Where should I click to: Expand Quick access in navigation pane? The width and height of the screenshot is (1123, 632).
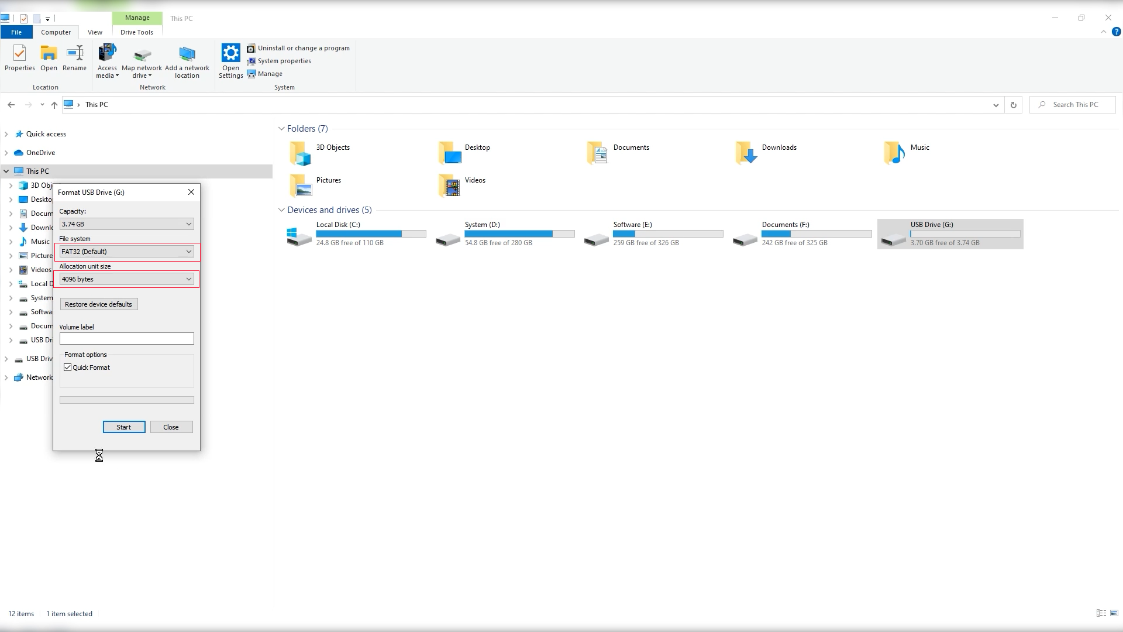pyautogui.click(x=6, y=134)
